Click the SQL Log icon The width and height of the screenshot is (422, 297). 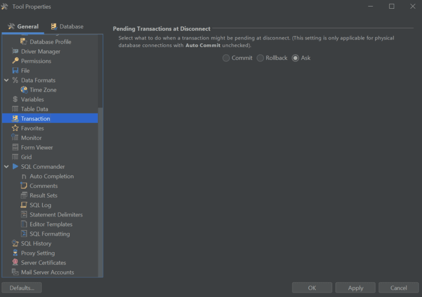pyautogui.click(x=24, y=205)
